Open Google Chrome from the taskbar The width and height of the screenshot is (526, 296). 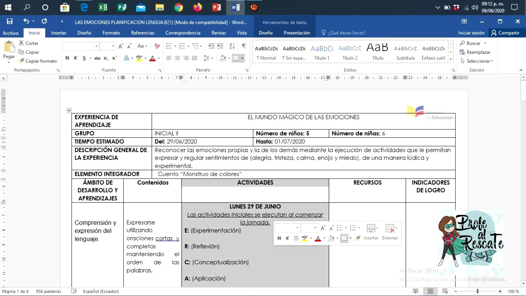click(x=178, y=7)
